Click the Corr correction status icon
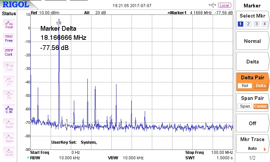270x162 pixels. tap(9, 67)
